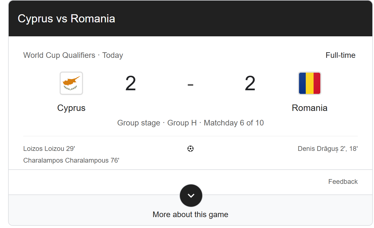Click the soccer ball goals icon

(x=190, y=149)
